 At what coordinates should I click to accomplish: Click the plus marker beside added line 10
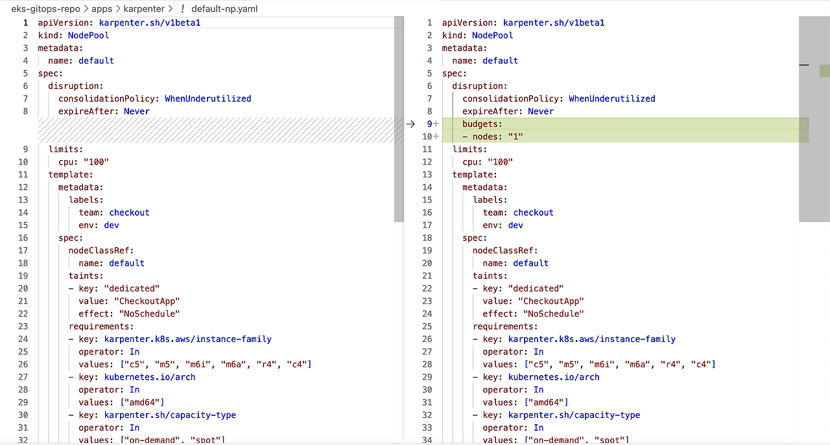pyautogui.click(x=436, y=137)
